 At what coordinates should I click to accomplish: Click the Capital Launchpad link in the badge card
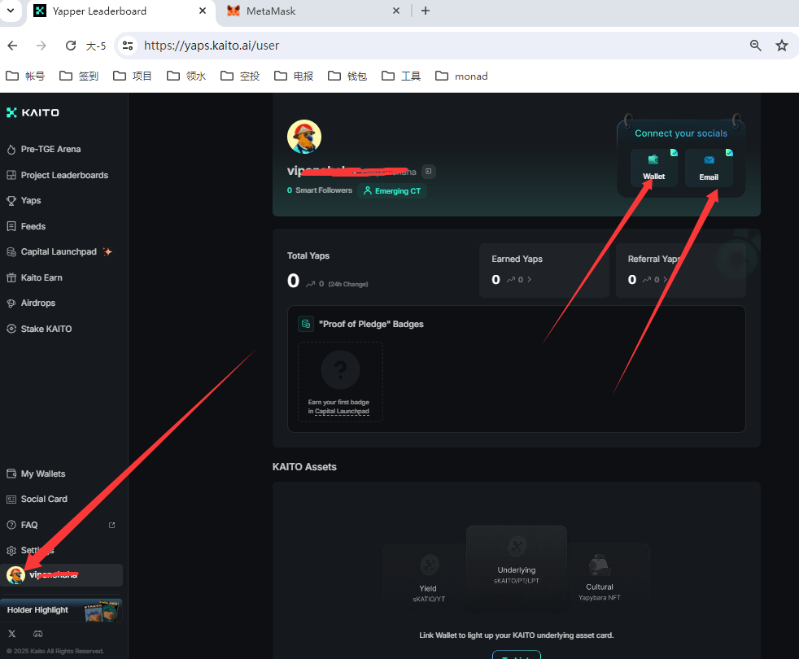pyautogui.click(x=342, y=412)
